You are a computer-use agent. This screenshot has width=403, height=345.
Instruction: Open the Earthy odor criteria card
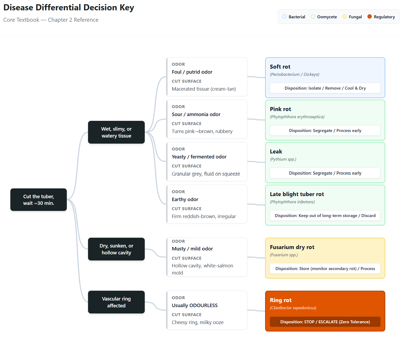coord(207,204)
